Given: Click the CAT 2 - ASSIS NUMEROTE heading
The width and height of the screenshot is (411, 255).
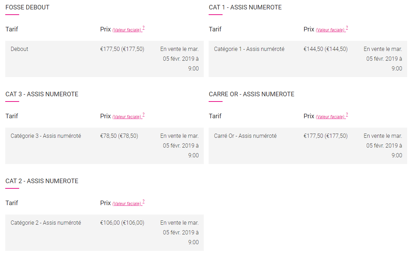Looking at the screenshot, I should [42, 181].
